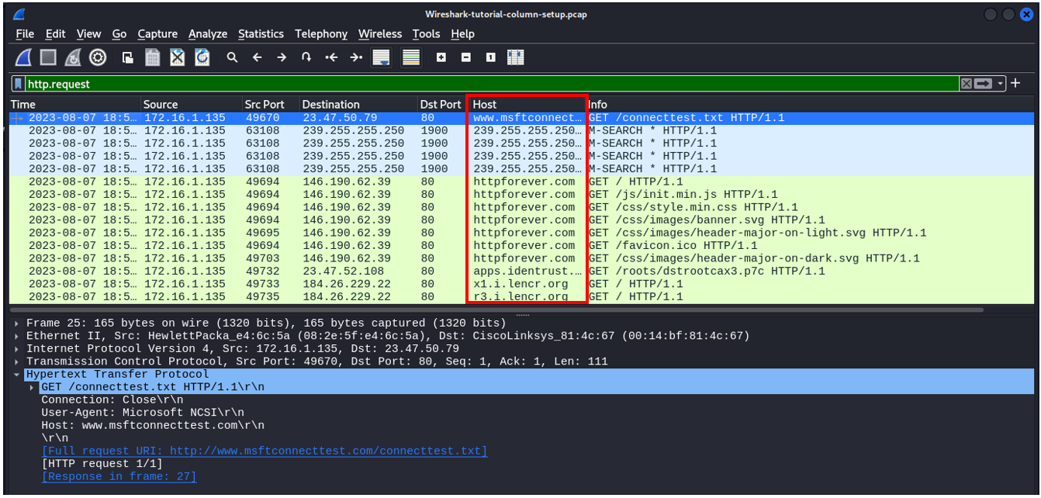Collapse Hypertext Transfer Protocol section
This screenshot has height=498, width=1041.
pyautogui.click(x=18, y=374)
